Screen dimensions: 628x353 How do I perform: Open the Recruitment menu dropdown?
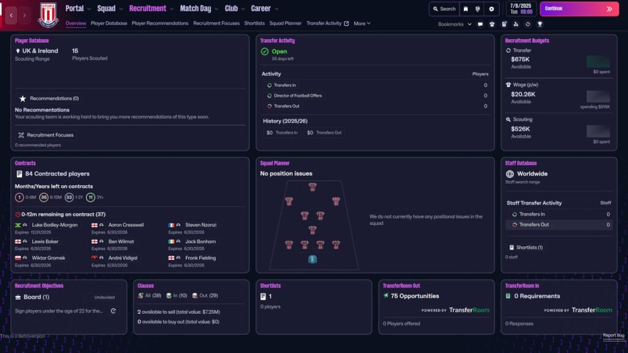tap(149, 9)
